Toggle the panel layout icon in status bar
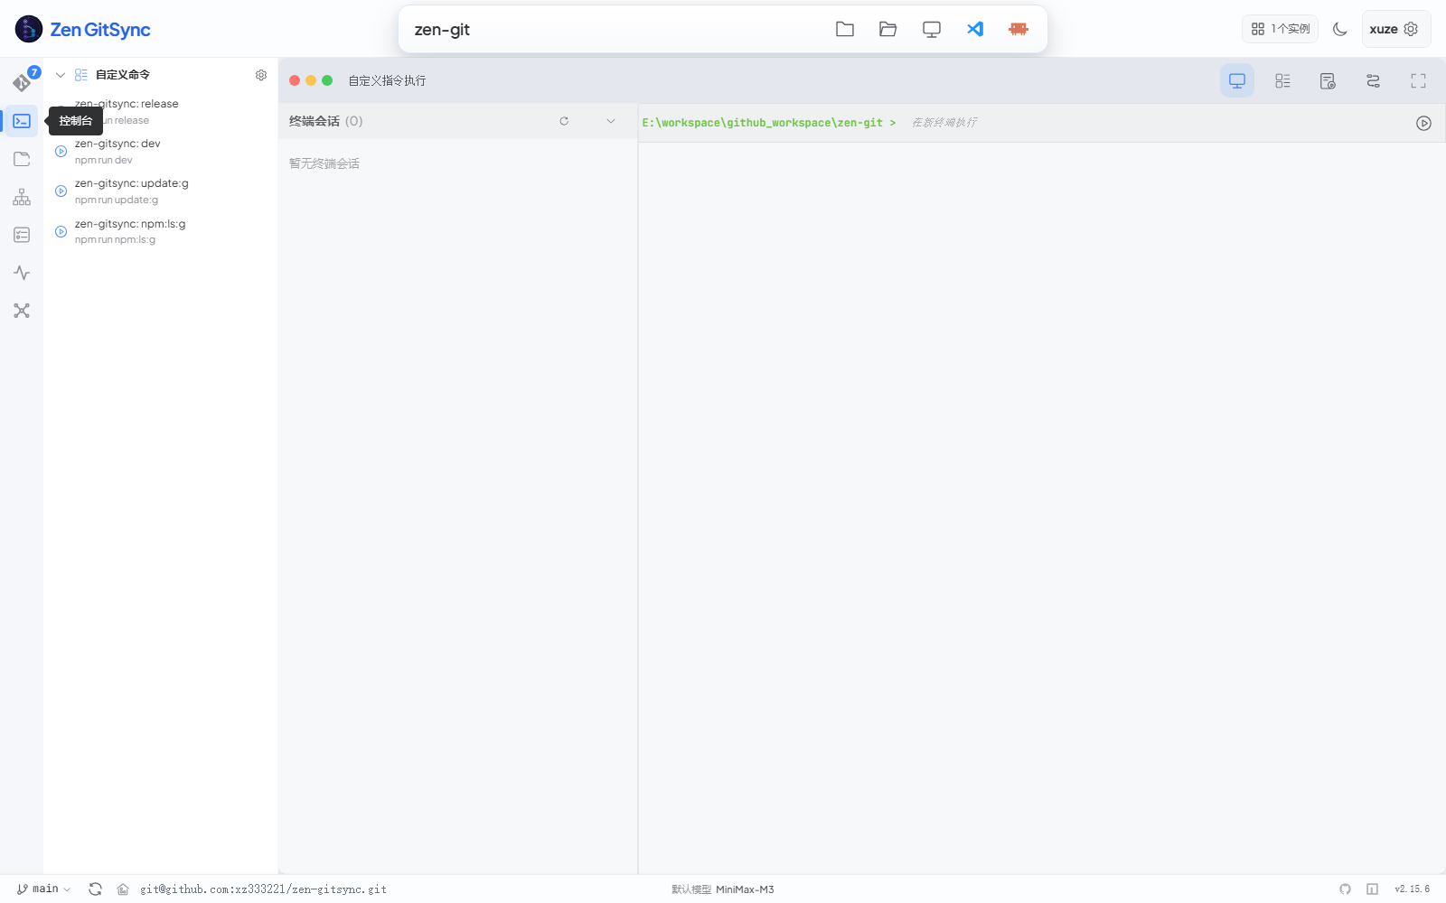1446x903 pixels. tap(1372, 889)
